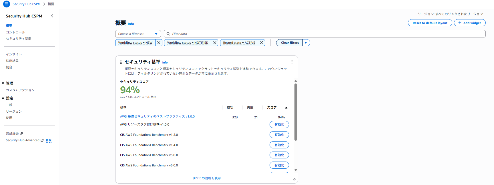Click the 新規 badge link

coord(49,140)
